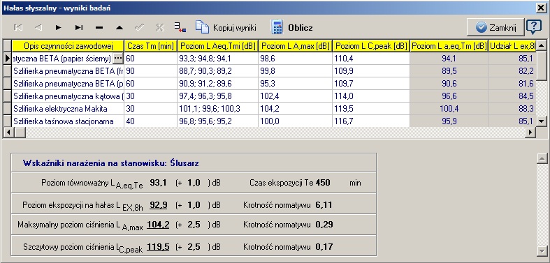Click cell 97,4; 96,3; 95,8

217,96
